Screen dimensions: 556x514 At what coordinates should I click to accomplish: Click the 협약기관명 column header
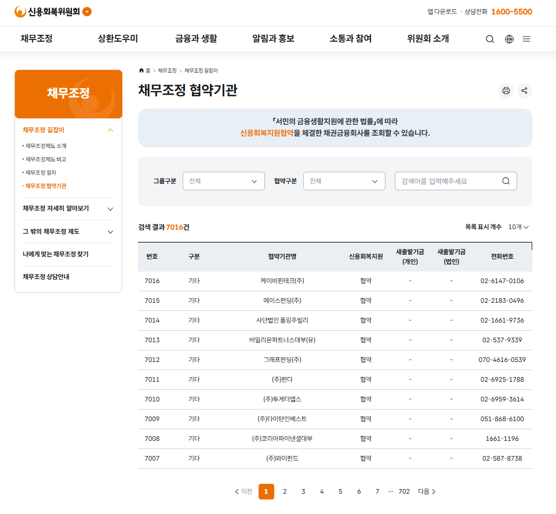coord(282,256)
